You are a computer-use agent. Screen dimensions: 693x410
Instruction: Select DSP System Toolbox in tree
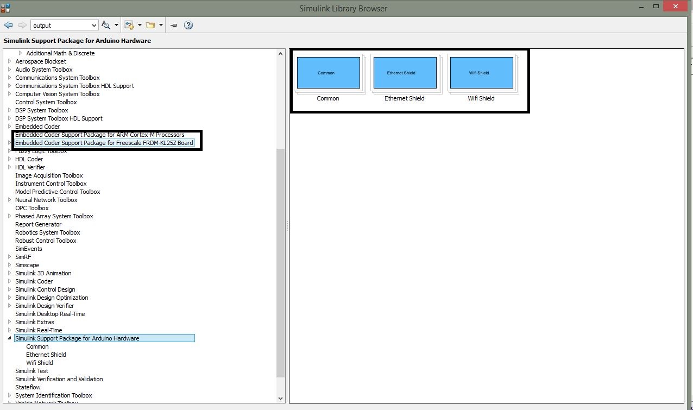[x=42, y=110]
